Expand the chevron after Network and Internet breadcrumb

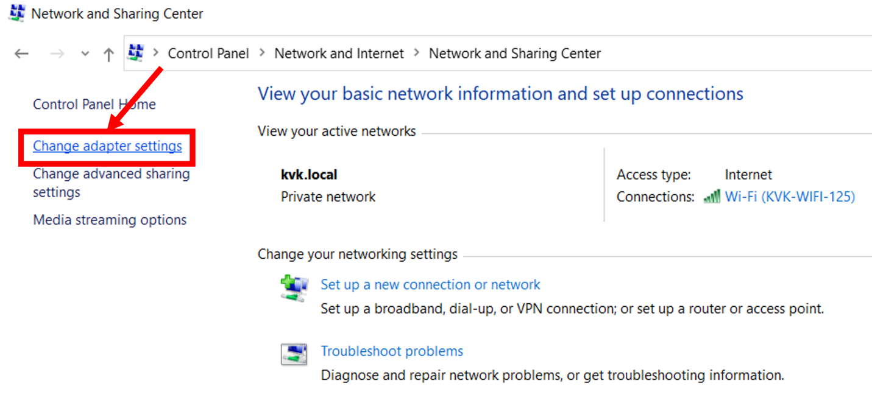click(x=417, y=54)
